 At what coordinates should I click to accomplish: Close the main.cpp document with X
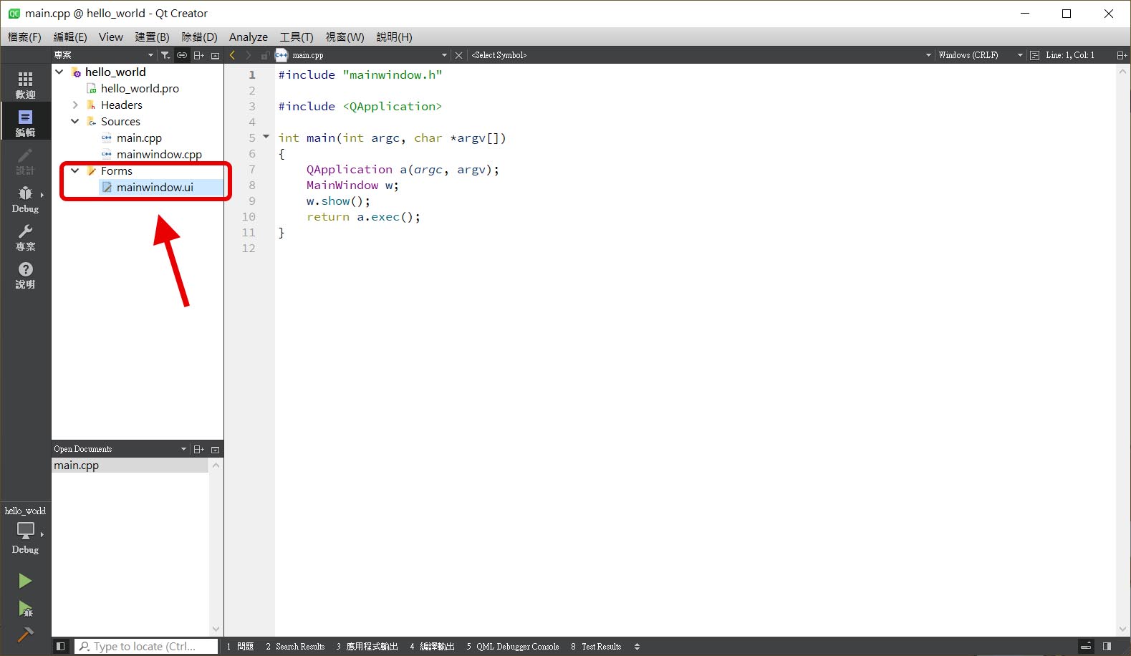pos(459,55)
